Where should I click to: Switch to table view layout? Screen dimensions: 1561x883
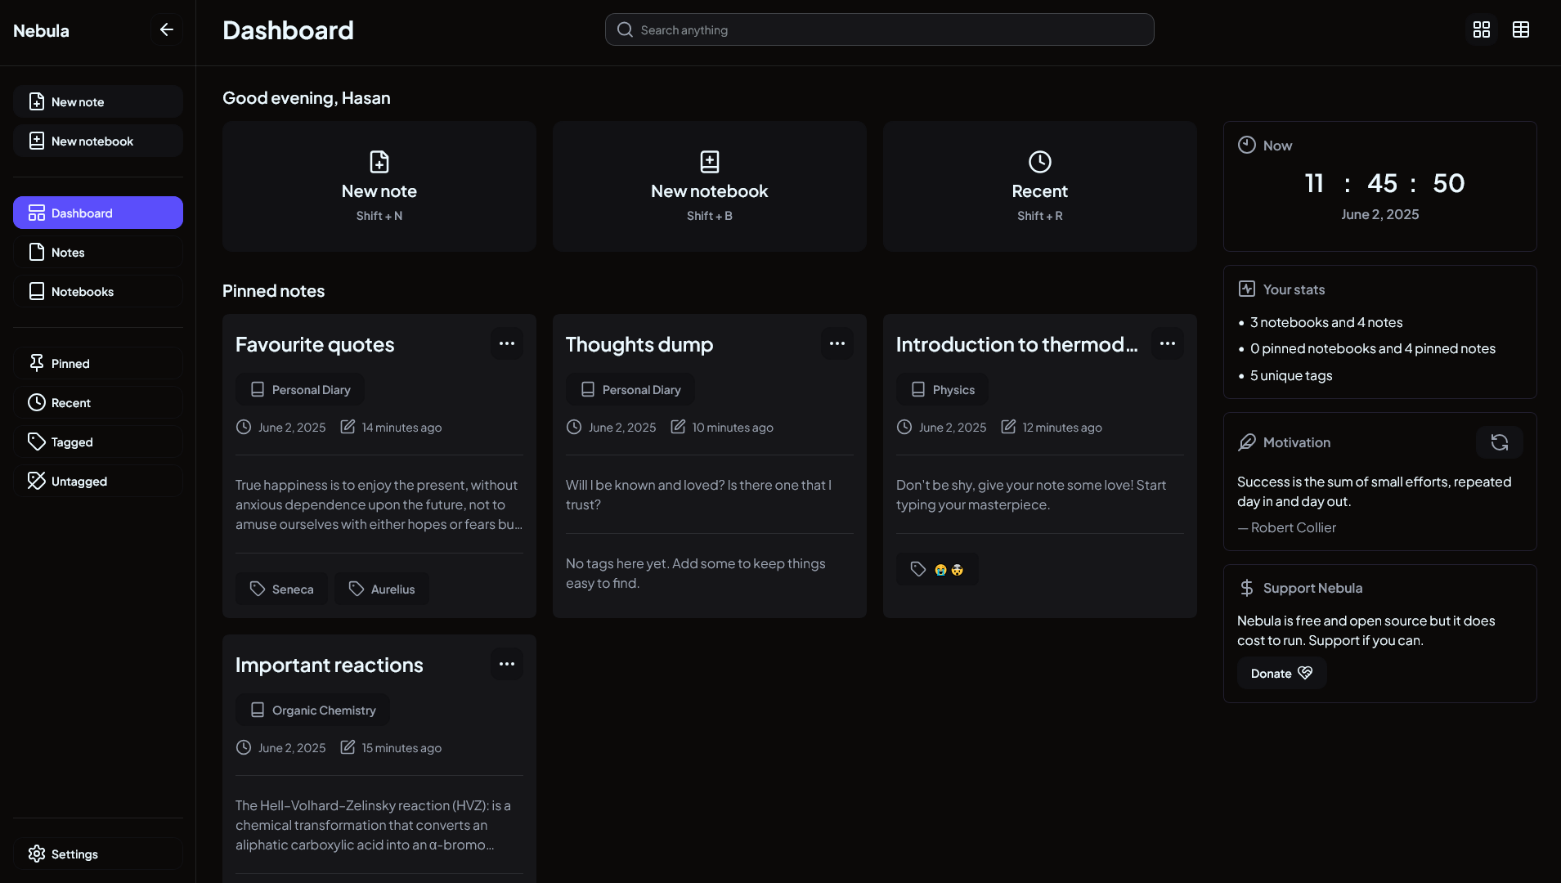[x=1521, y=29]
